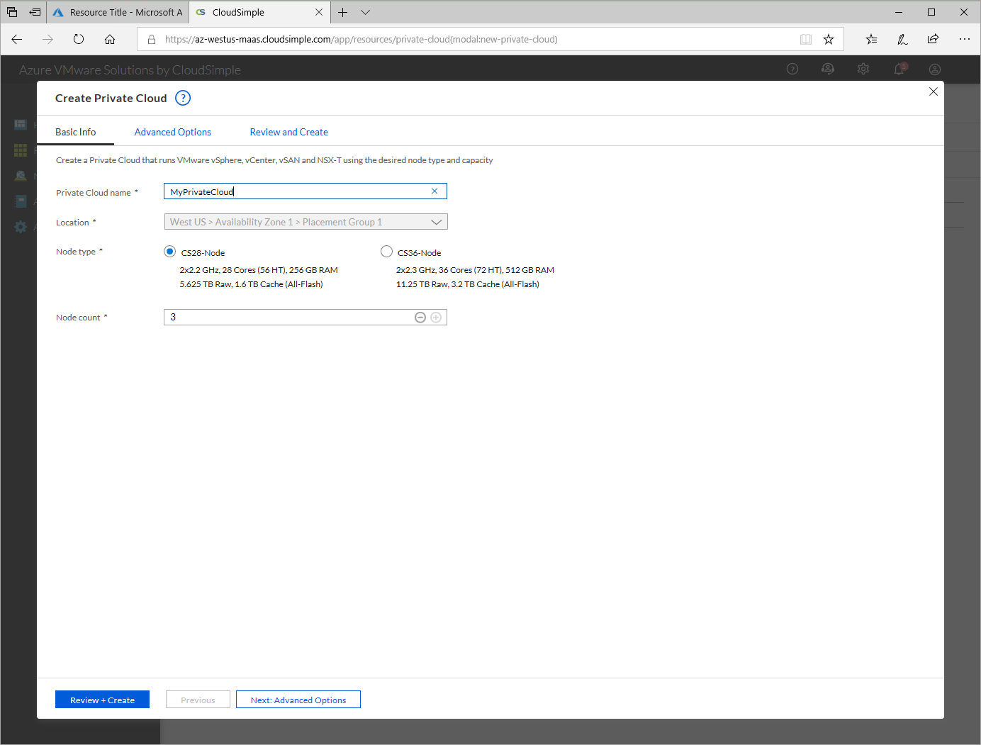The width and height of the screenshot is (981, 745).
Task: Open the user account icon at top right
Action: coord(934,69)
